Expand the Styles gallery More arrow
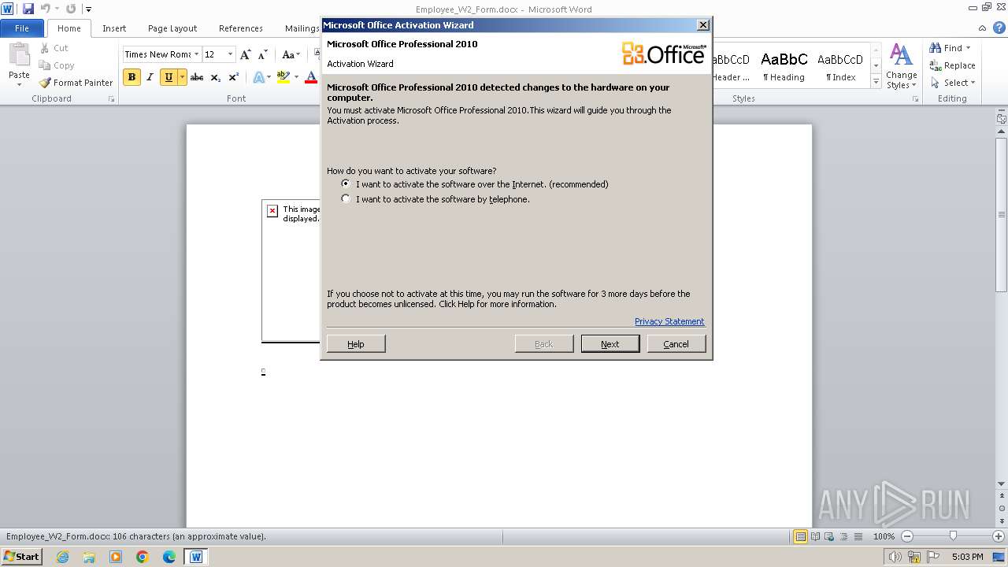Viewport: 1008px width, 567px height. point(876,81)
